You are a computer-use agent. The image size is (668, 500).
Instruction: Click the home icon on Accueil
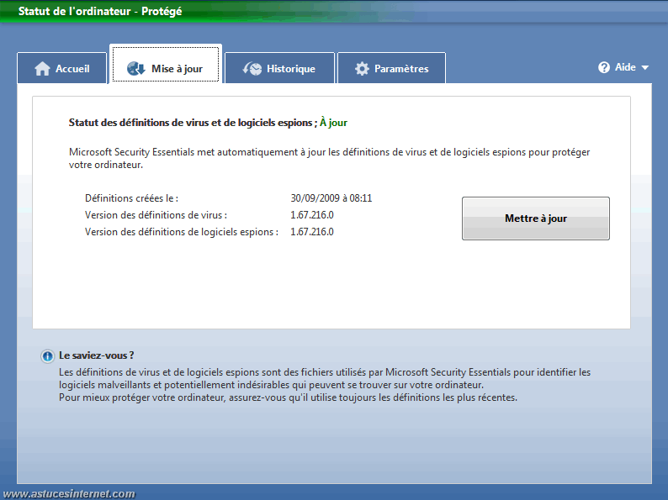click(42, 69)
